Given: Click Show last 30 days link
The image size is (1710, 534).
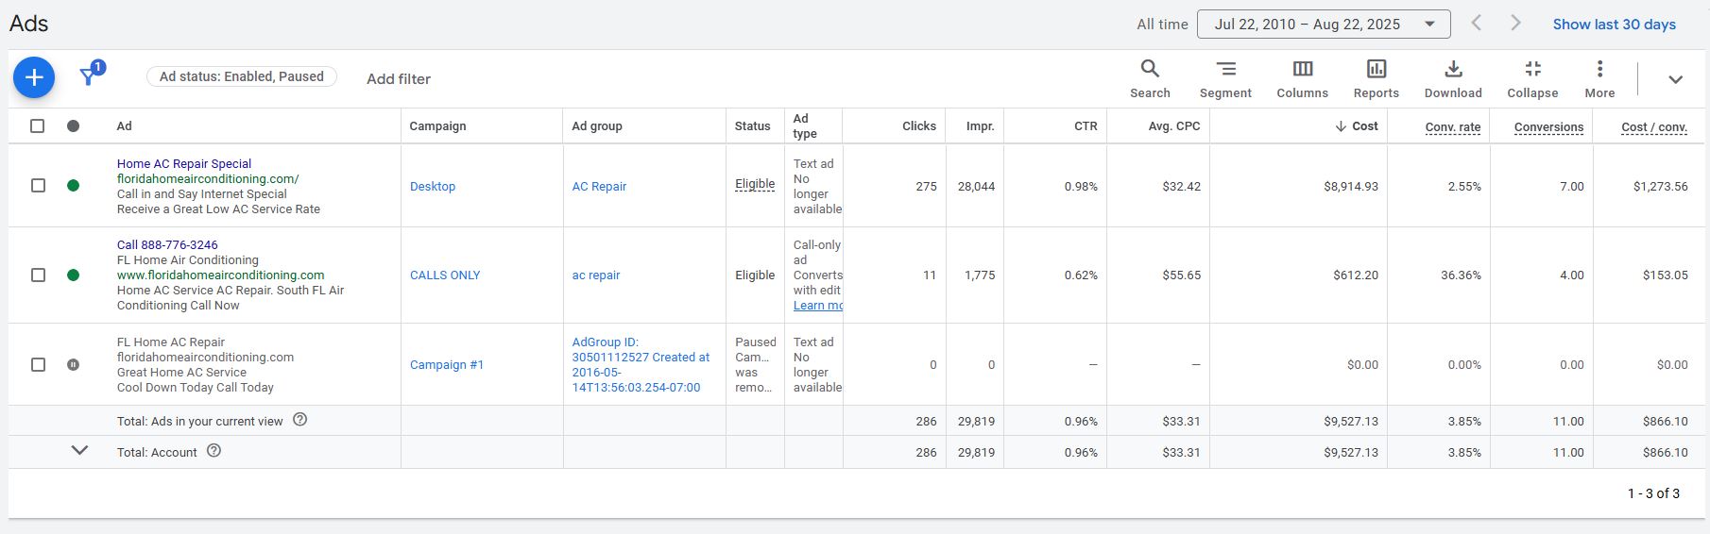Looking at the screenshot, I should tap(1615, 25).
